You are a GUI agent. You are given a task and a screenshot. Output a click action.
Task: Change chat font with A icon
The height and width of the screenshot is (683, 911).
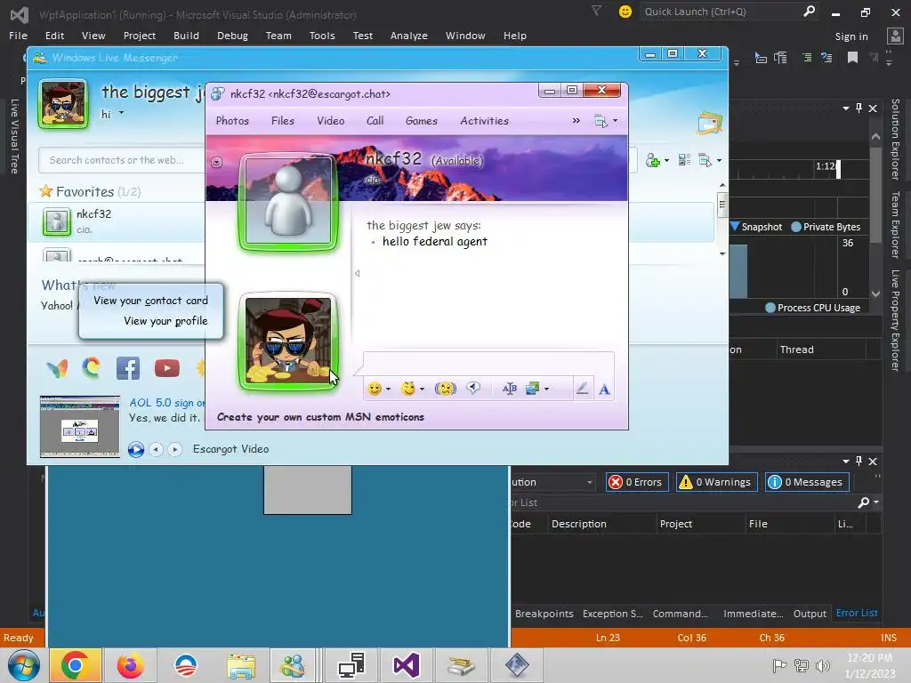604,390
